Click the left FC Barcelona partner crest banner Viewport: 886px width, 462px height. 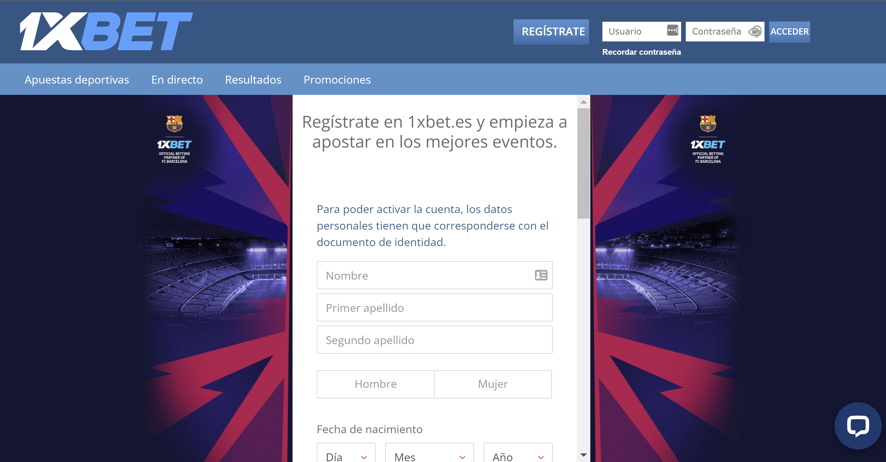174,139
